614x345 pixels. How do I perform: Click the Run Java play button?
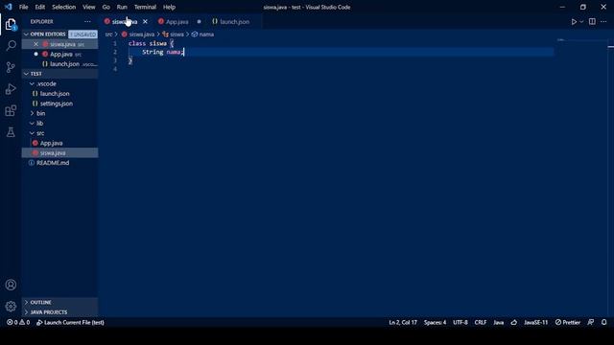(x=574, y=22)
